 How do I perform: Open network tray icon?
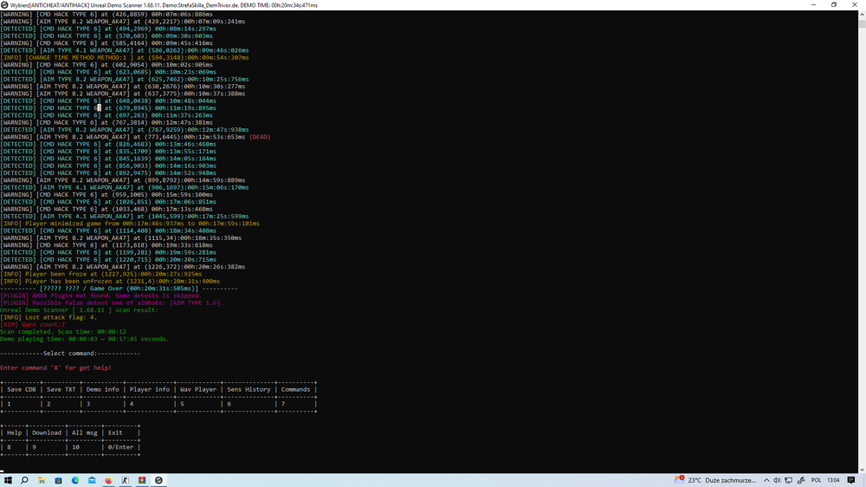(789, 480)
